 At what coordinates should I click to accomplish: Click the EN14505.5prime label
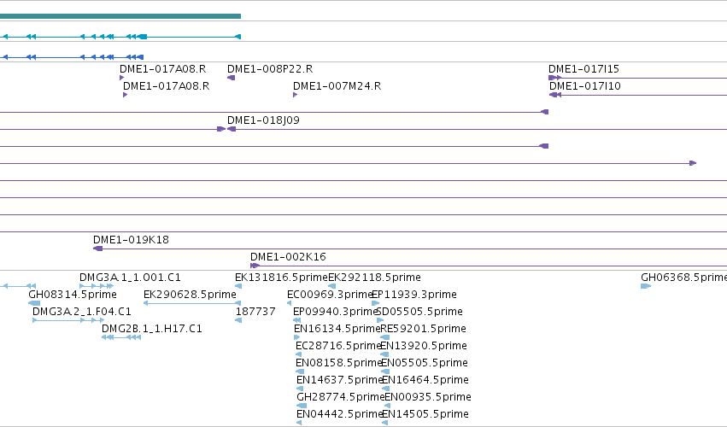point(425,415)
